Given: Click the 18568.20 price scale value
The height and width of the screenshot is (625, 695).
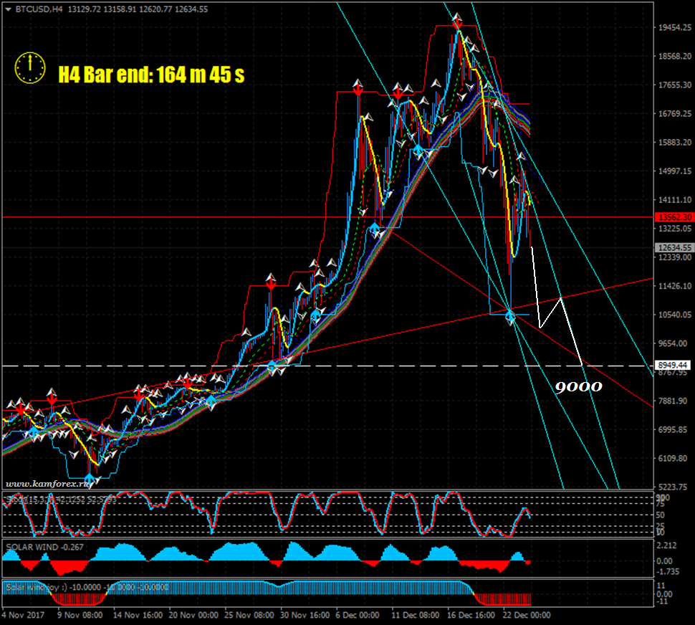Looking at the screenshot, I should click(675, 57).
